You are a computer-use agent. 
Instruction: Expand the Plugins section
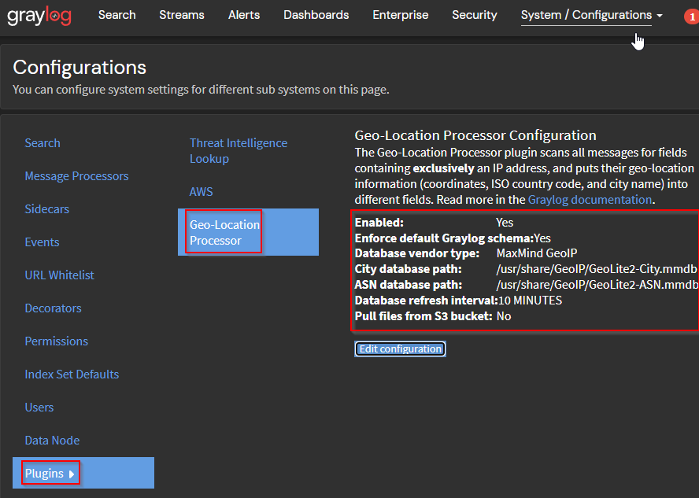(x=46, y=473)
